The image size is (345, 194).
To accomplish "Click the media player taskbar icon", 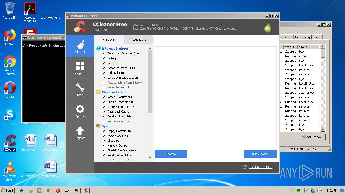I will pos(40,190).
